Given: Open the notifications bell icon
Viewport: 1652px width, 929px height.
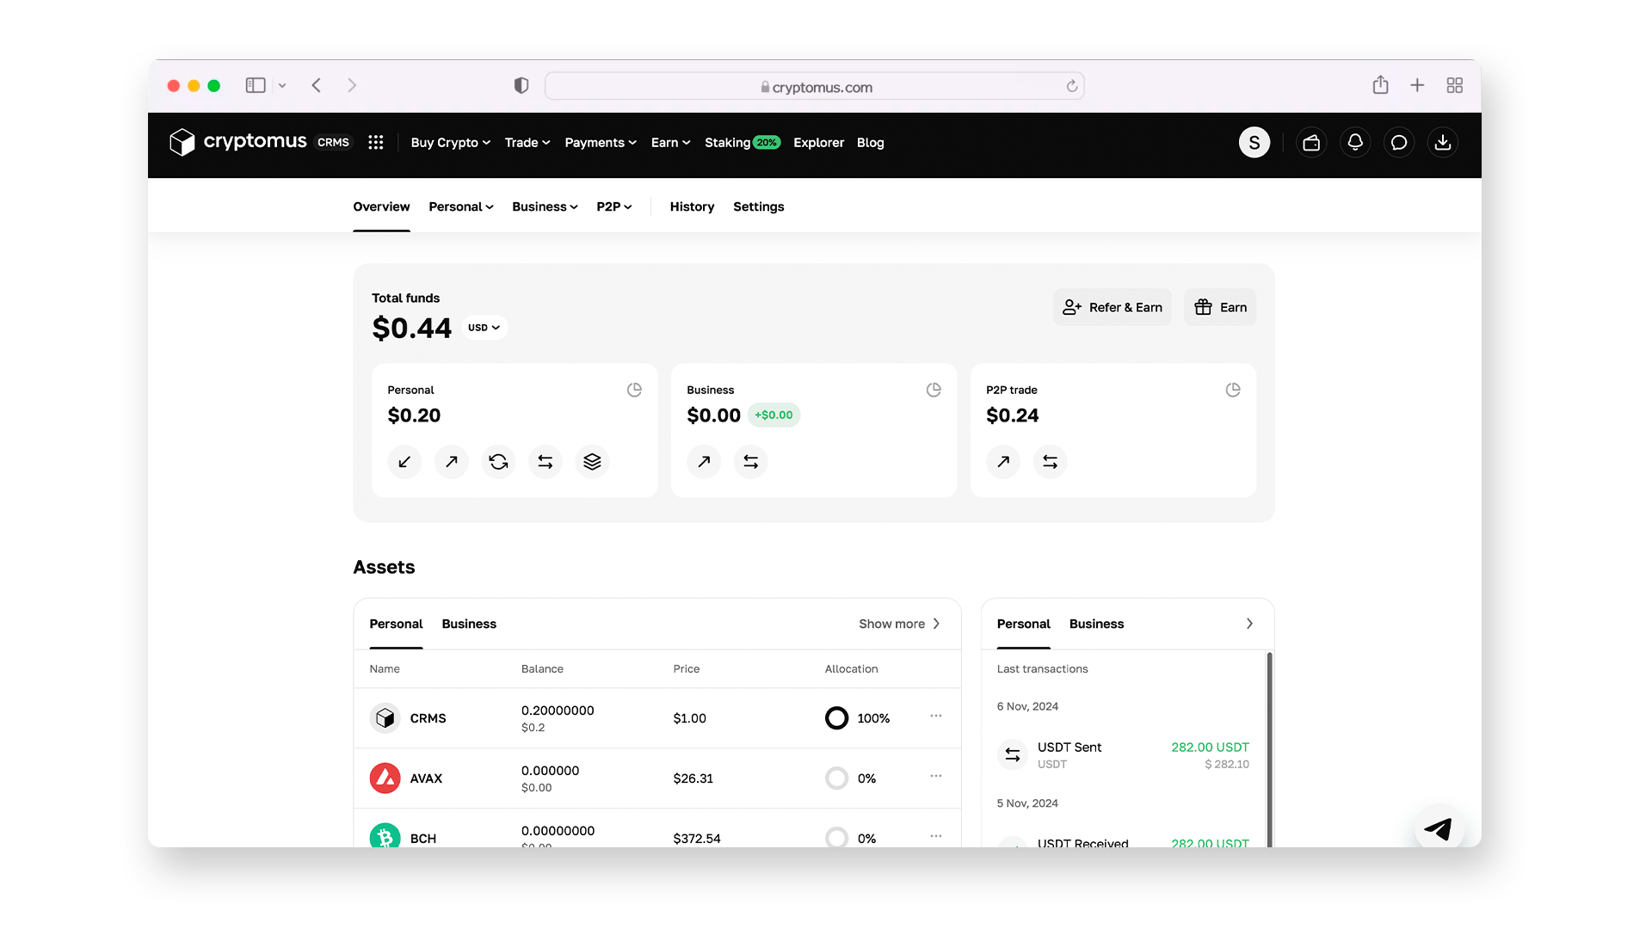Looking at the screenshot, I should pyautogui.click(x=1355, y=143).
